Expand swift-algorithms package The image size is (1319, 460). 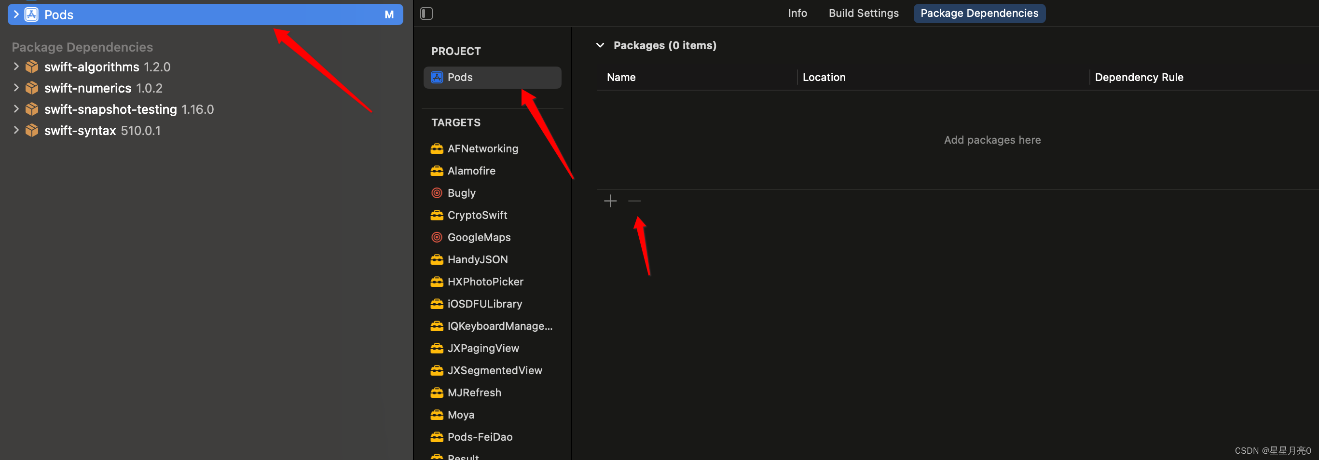pyautogui.click(x=16, y=67)
